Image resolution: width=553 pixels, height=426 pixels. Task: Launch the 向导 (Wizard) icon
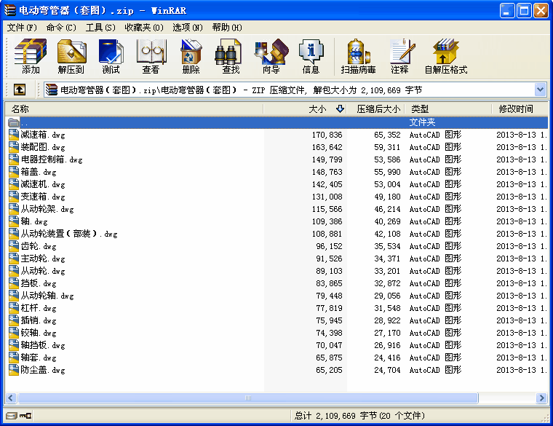click(x=271, y=57)
